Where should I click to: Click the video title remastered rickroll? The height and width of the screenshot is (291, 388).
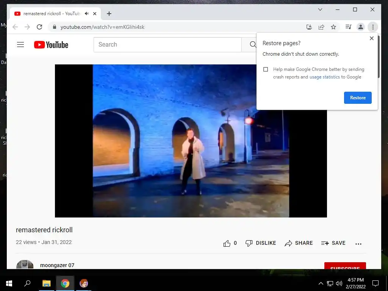pyautogui.click(x=44, y=230)
